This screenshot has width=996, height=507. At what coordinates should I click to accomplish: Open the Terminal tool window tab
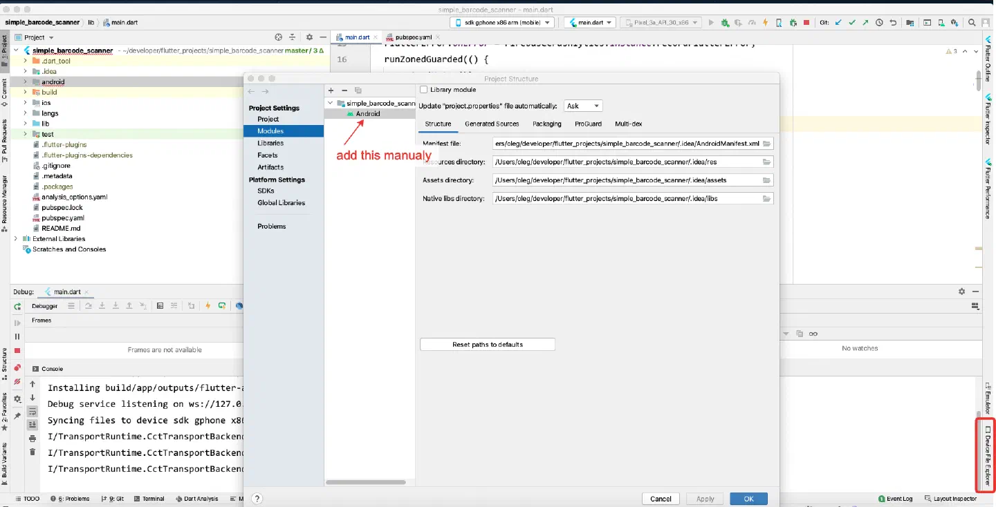[x=149, y=499]
